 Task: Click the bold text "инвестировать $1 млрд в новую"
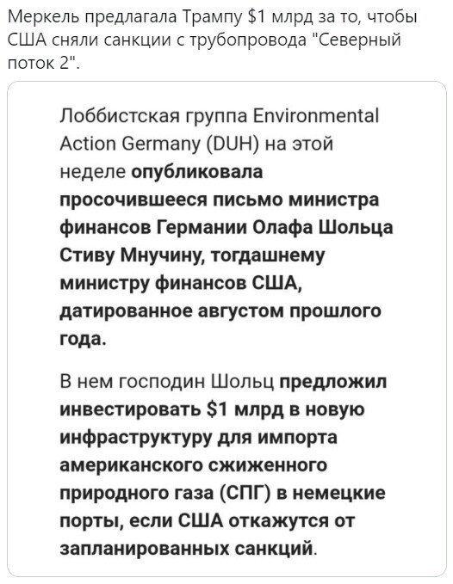tap(212, 409)
